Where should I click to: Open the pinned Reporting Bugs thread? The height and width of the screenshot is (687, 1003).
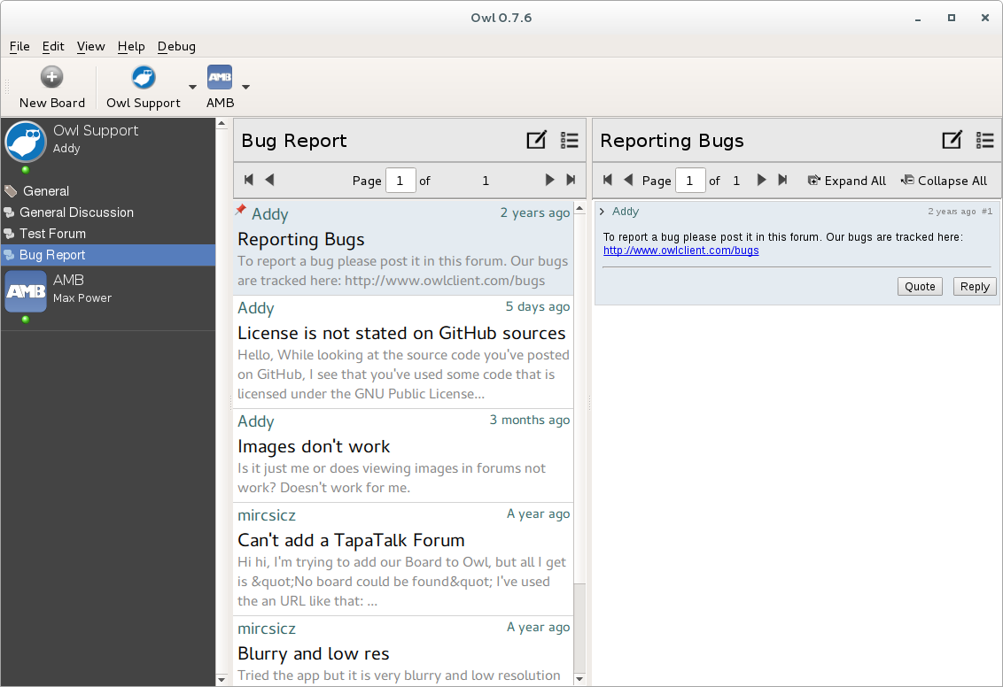click(403, 247)
